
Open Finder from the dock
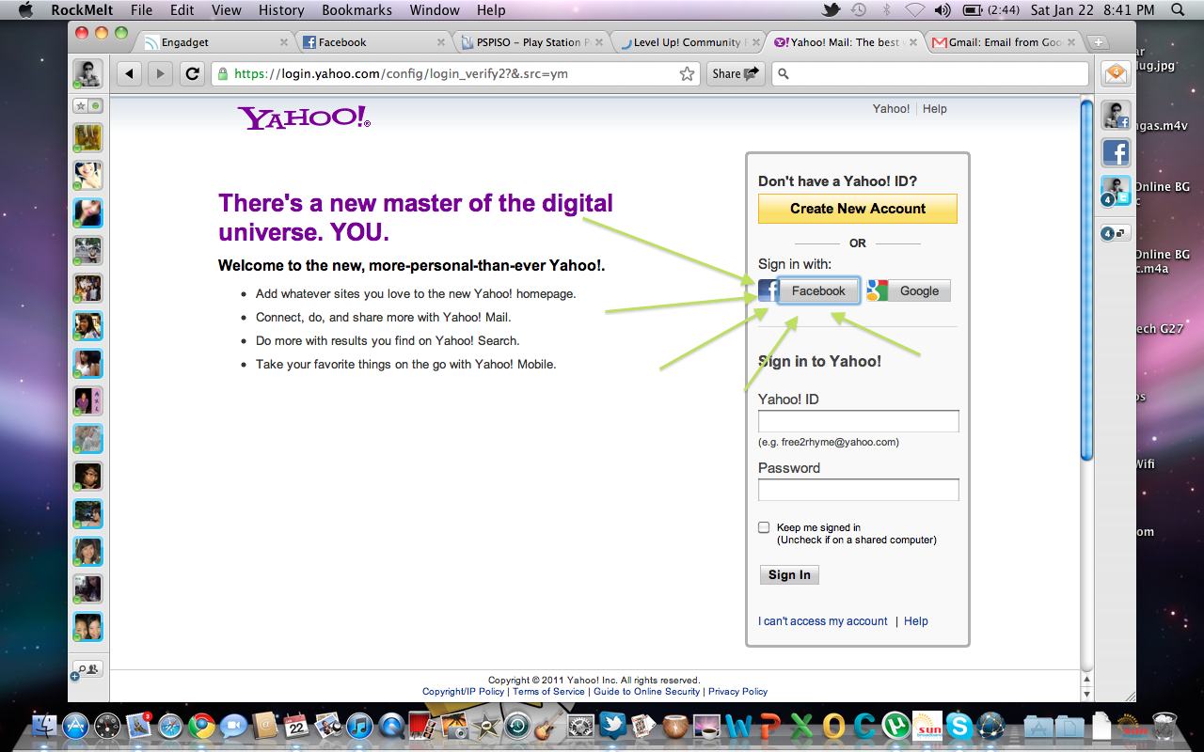pyautogui.click(x=43, y=726)
